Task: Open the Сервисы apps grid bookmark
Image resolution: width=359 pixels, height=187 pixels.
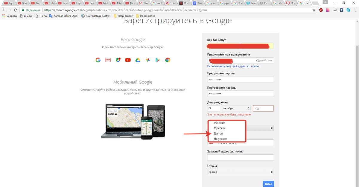Action: (x=10, y=16)
